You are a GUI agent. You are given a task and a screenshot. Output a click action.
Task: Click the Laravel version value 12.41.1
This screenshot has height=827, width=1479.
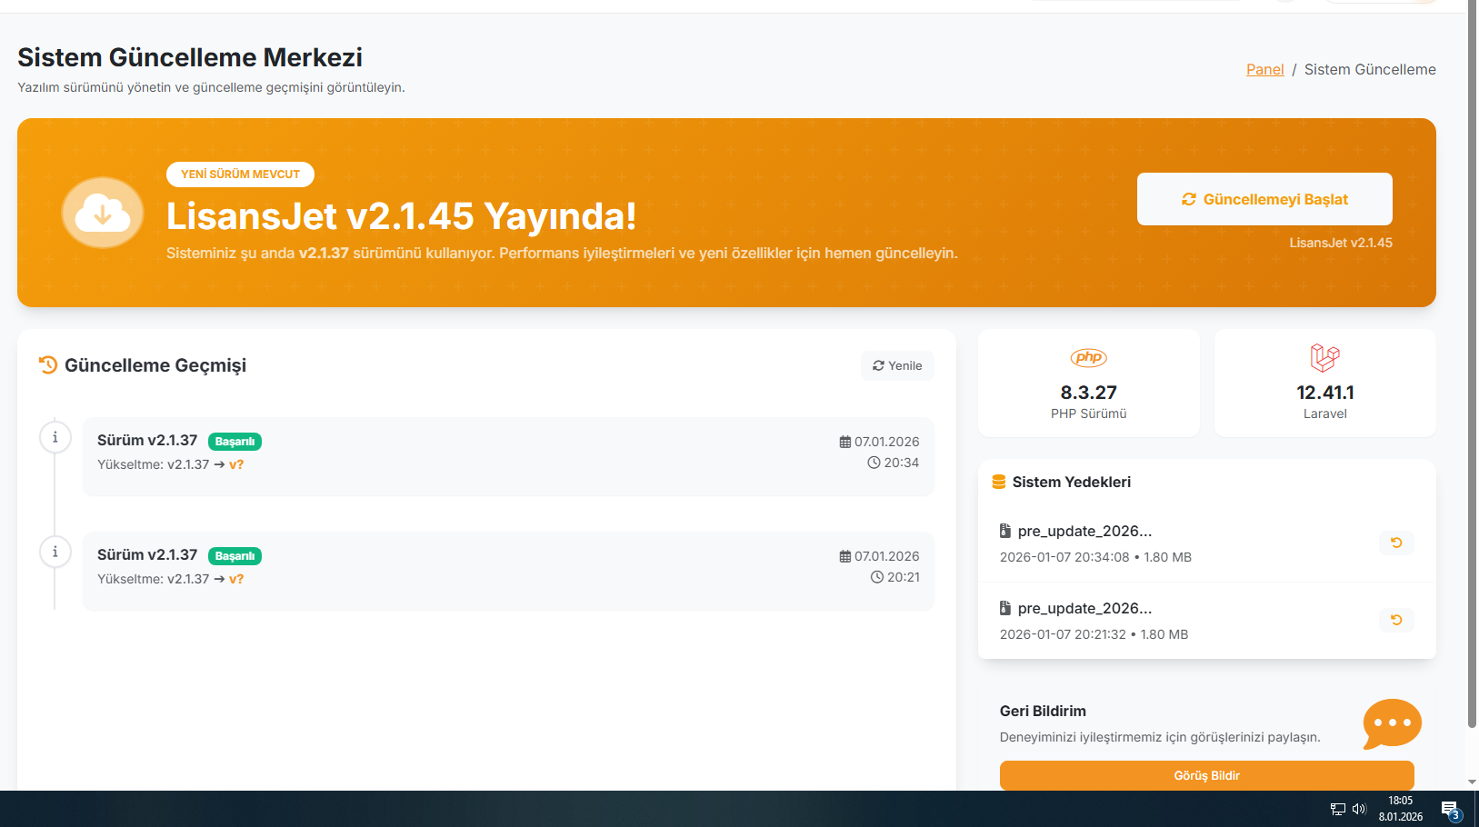click(1325, 393)
